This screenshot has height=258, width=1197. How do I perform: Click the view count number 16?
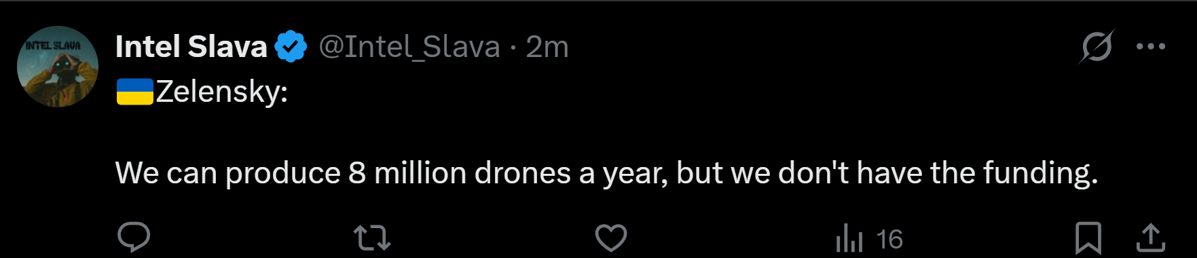coord(889,239)
